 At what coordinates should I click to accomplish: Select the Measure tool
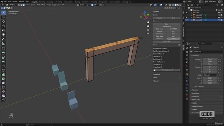3,43
